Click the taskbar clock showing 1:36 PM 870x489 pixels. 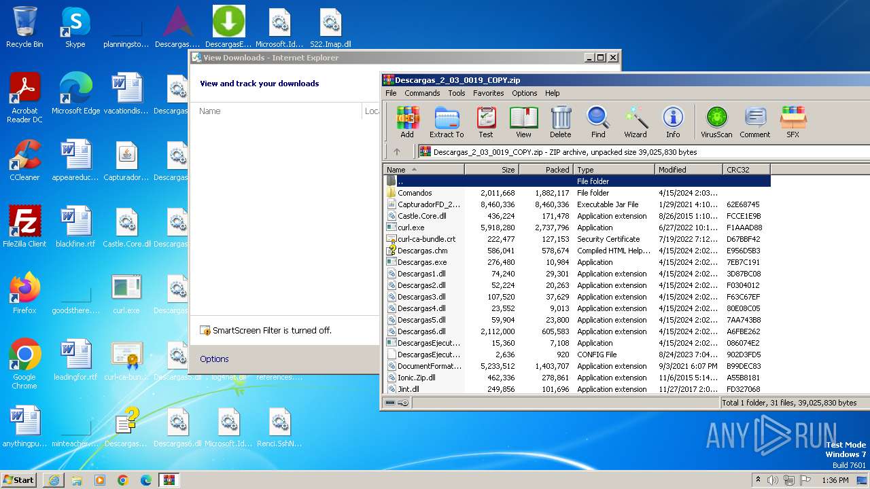(x=835, y=480)
